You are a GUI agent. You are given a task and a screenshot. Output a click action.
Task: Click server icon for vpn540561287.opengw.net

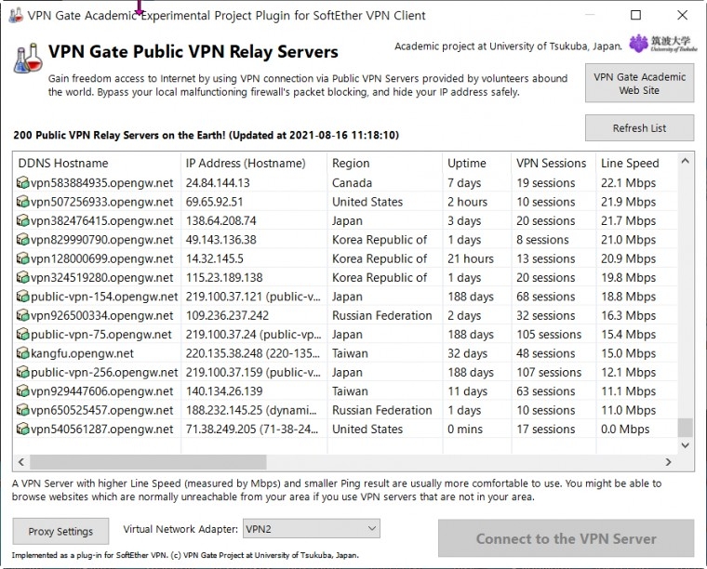tap(22, 429)
